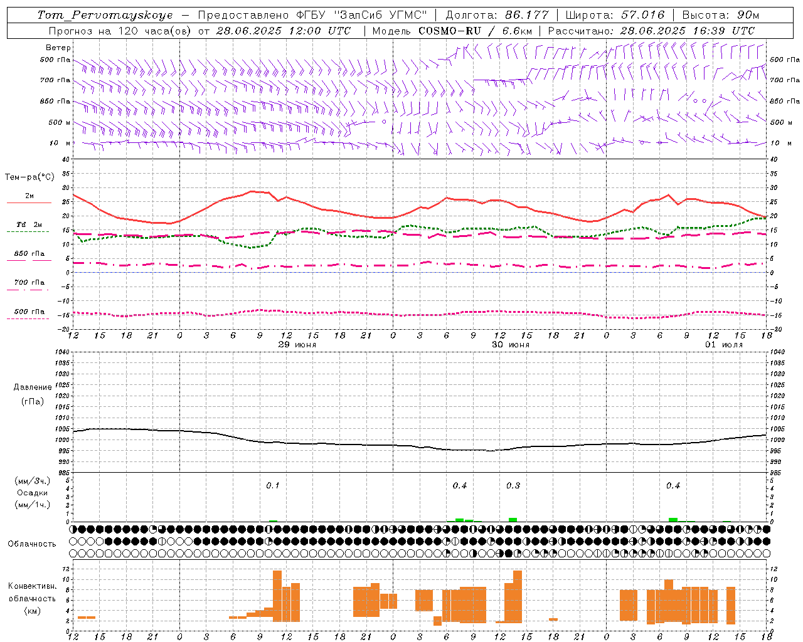The image size is (803, 642).
Task: Click the dotted pink line under the temperature legend's 500 гПа
Action: (x=28, y=318)
